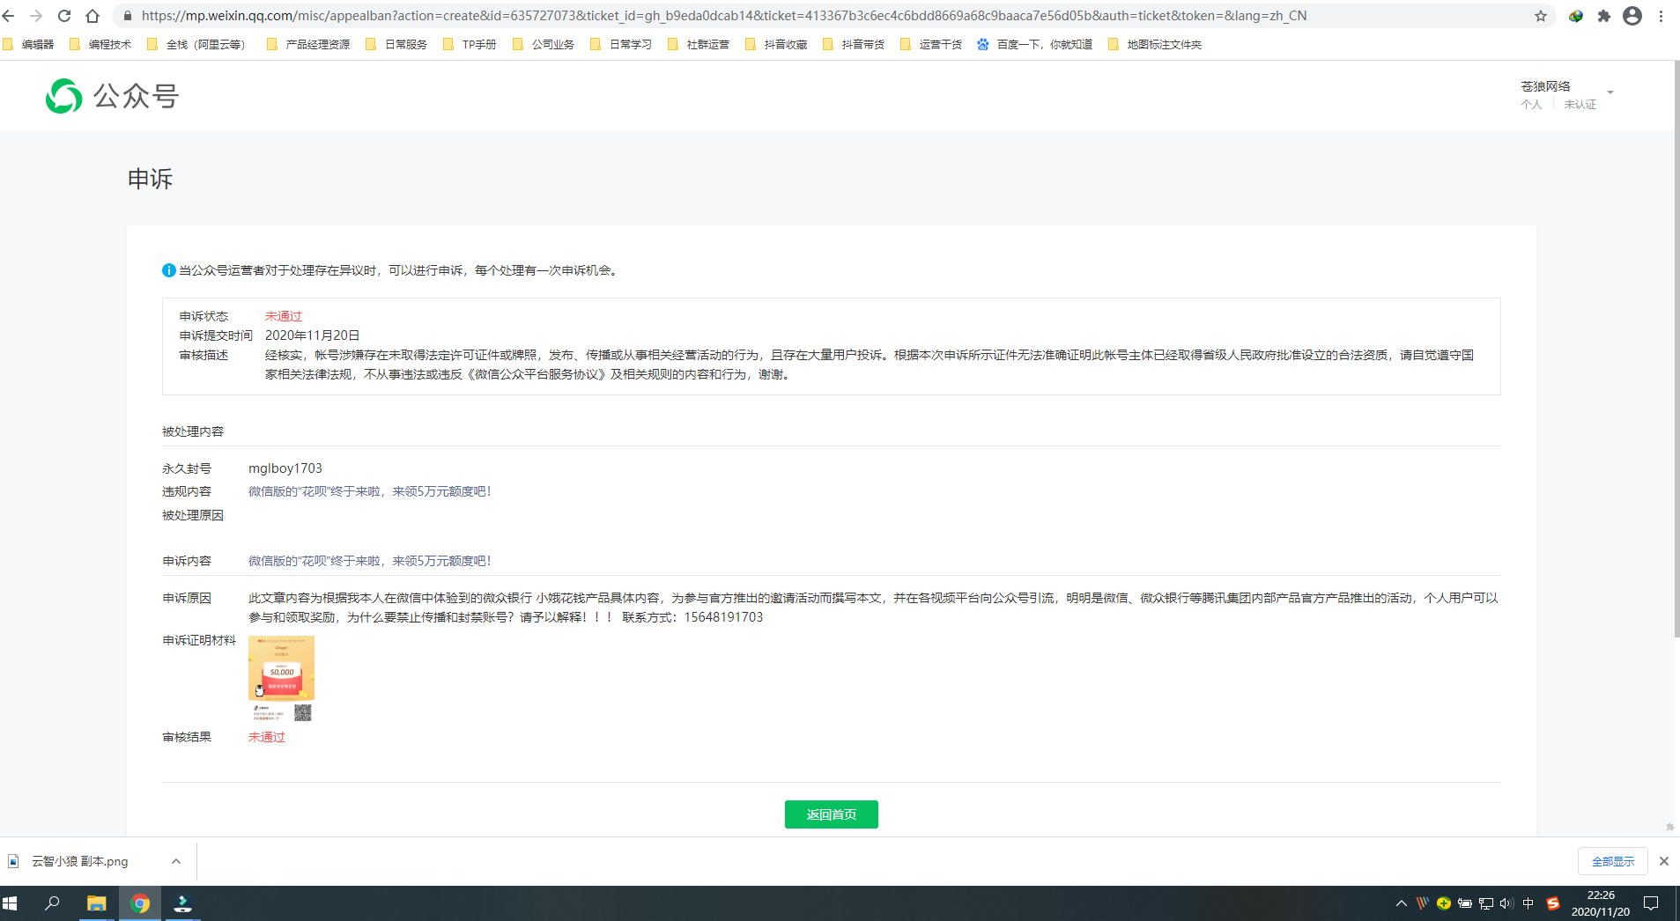The height and width of the screenshot is (921, 1680).
Task: View site security lock information
Action: tap(128, 16)
